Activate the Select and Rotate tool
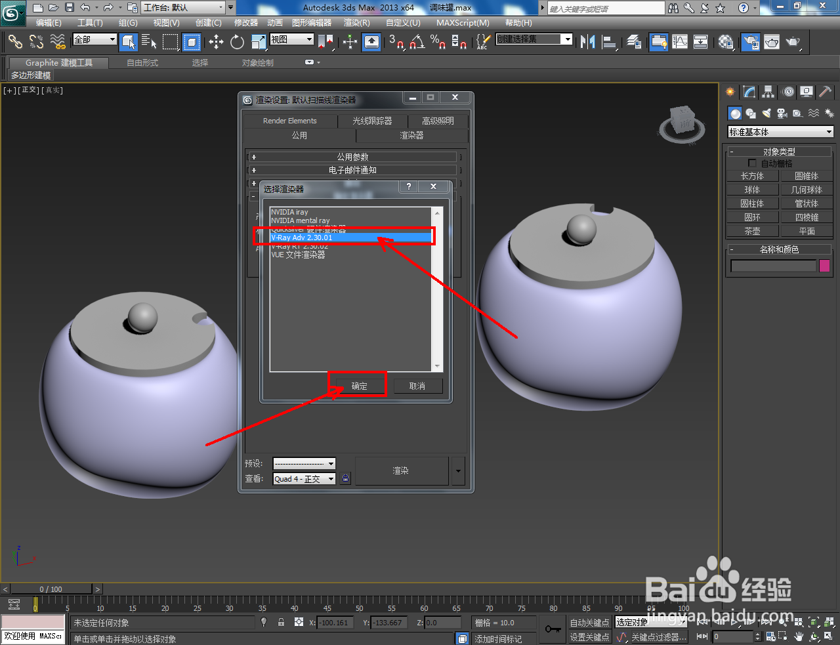The width and height of the screenshot is (840, 645). pyautogui.click(x=237, y=42)
